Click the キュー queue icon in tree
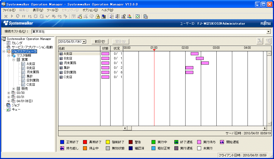The image size is (274, 159). pyautogui.click(x=9, y=109)
